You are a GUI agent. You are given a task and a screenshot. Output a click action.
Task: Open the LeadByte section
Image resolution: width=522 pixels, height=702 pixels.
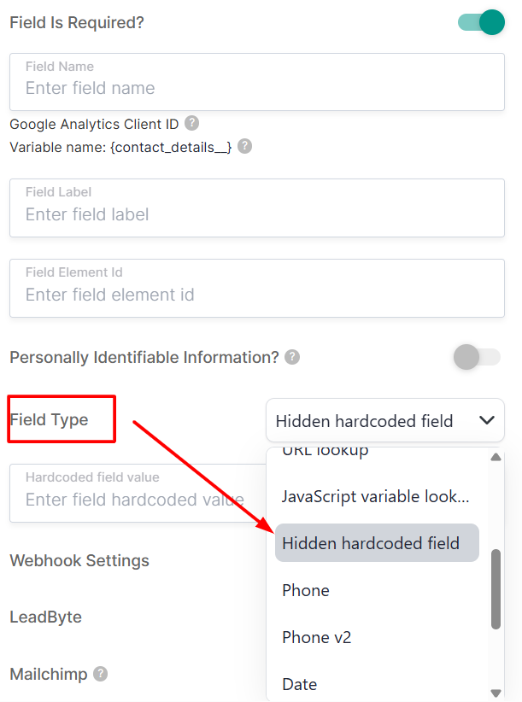pyautogui.click(x=45, y=617)
